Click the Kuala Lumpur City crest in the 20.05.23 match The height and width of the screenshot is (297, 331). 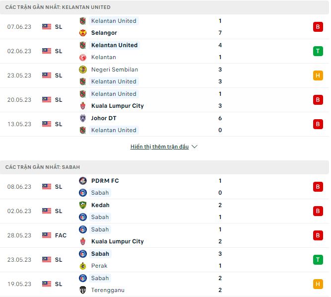tap(83, 106)
